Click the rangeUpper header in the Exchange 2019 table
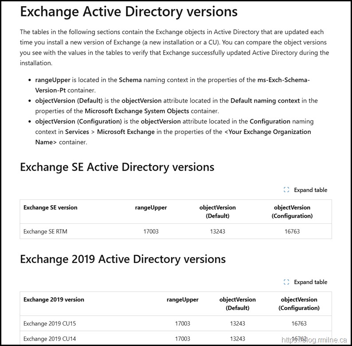The height and width of the screenshot is (346, 352). (x=183, y=299)
